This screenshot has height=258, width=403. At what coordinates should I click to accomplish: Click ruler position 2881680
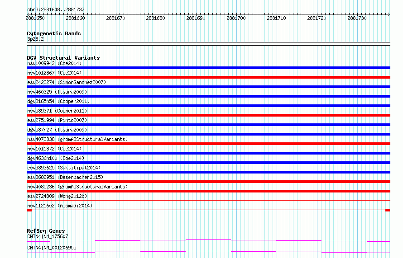[x=155, y=18]
